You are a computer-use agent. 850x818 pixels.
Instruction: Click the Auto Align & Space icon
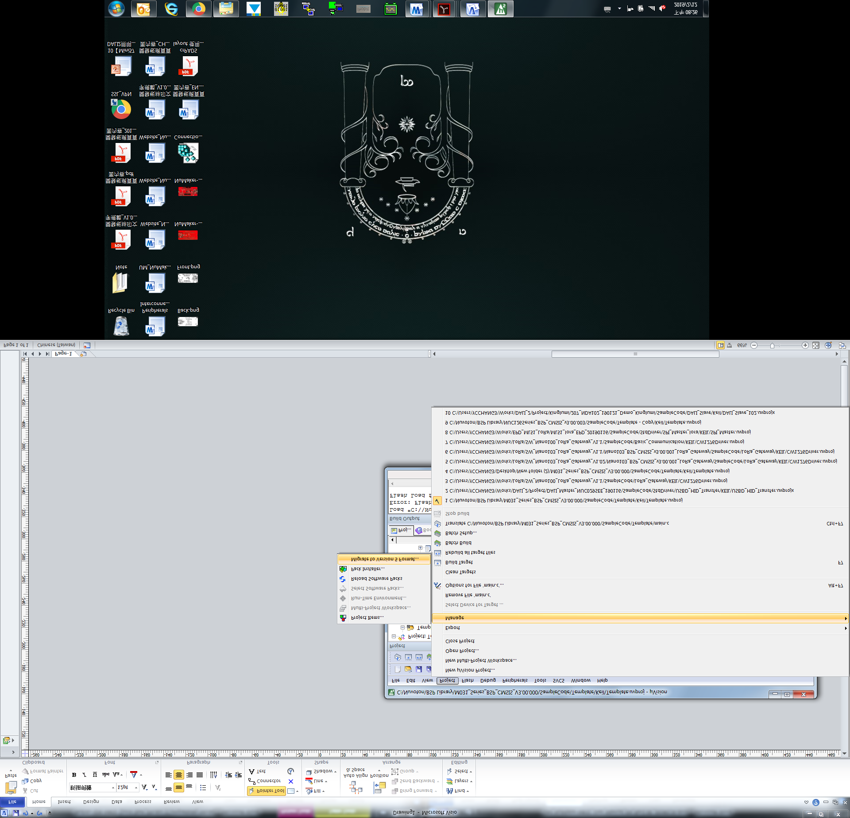click(x=355, y=787)
